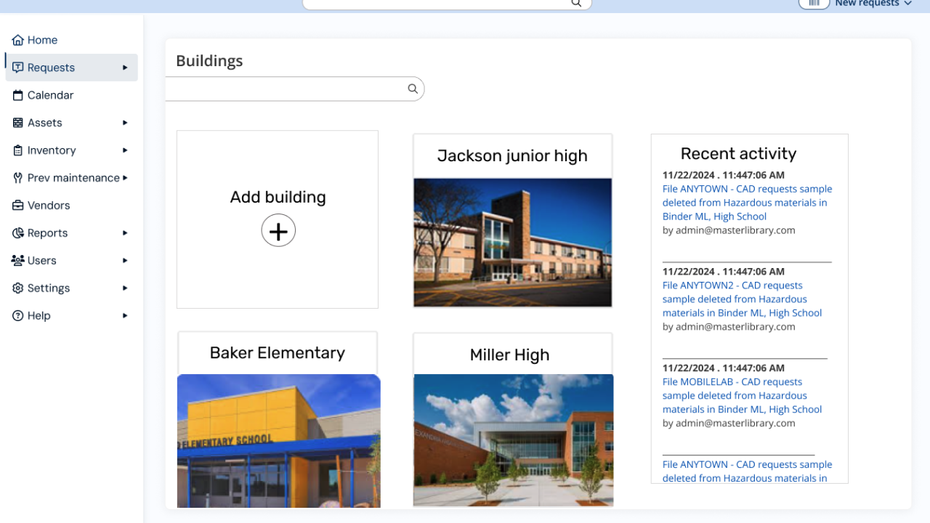Open the Users menu item
This screenshot has height=523, width=930.
42,261
